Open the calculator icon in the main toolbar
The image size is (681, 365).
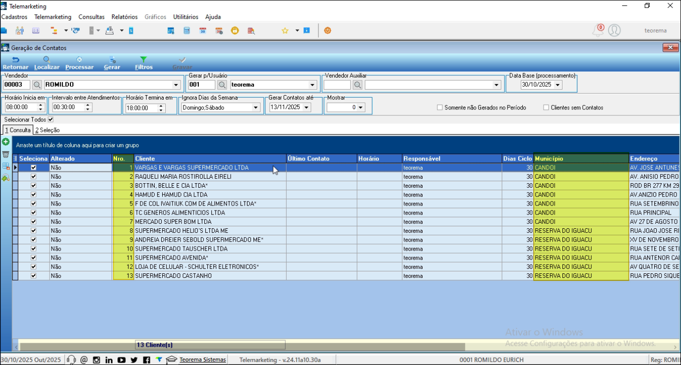[x=186, y=31]
